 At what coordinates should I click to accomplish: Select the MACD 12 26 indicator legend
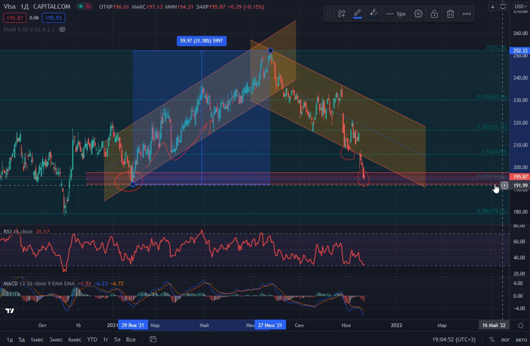[39, 284]
